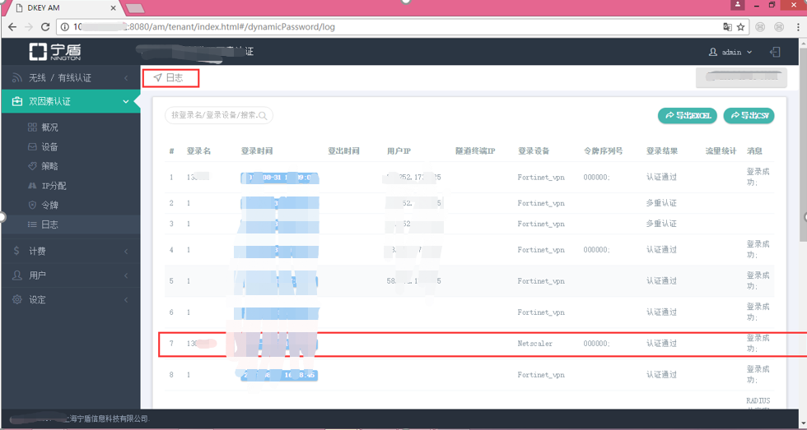The image size is (807, 430).
Task: Switch to the DKEY AM browser tab
Action: click(x=64, y=8)
